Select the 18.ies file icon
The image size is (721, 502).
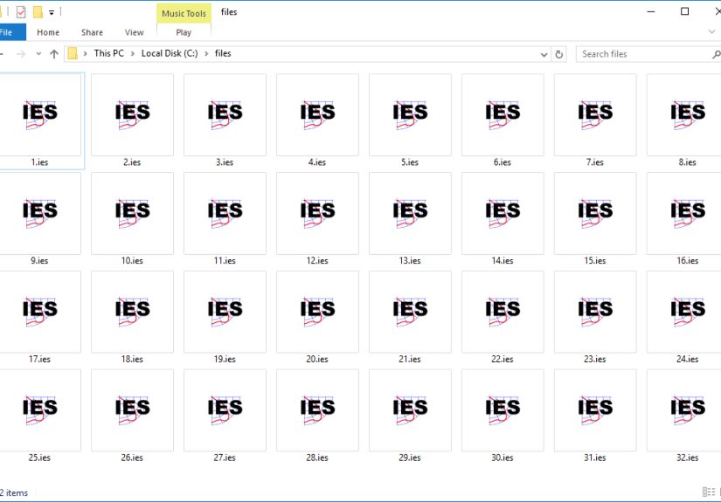pos(133,312)
